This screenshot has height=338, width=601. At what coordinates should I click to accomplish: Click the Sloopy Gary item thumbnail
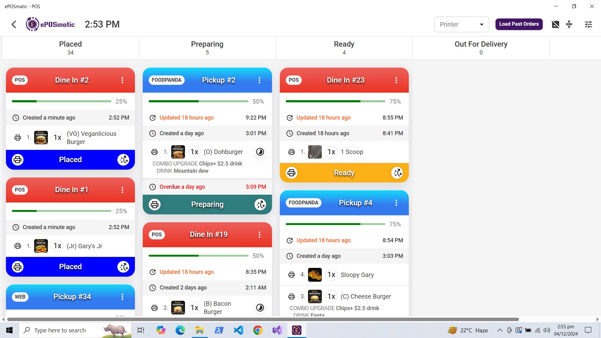point(315,275)
